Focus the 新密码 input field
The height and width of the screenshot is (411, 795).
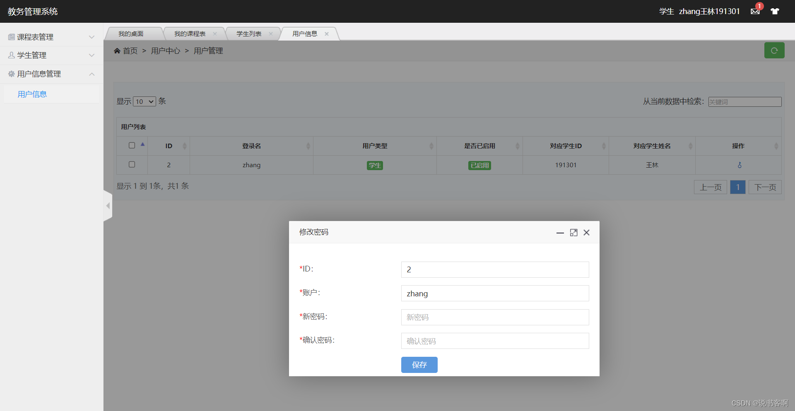pyautogui.click(x=495, y=317)
